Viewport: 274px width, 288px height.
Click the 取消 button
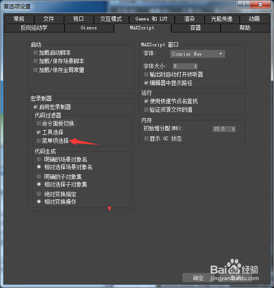click(236, 277)
